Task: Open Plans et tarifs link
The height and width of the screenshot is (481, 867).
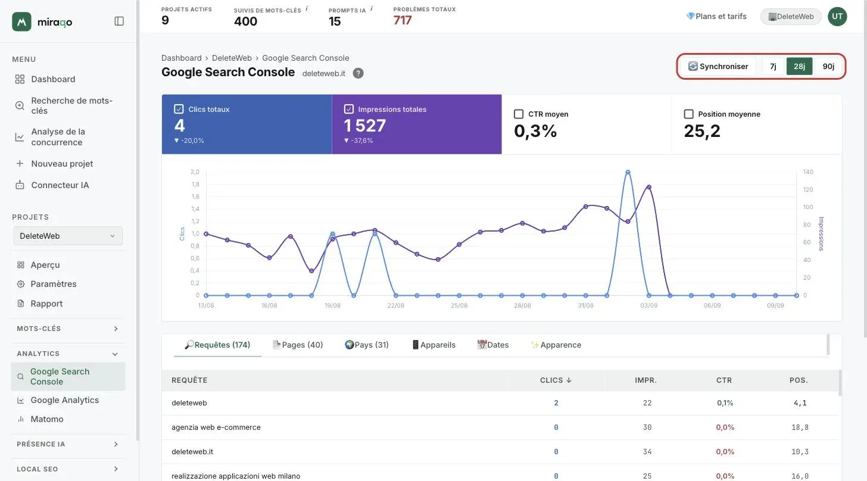Action: pyautogui.click(x=716, y=17)
